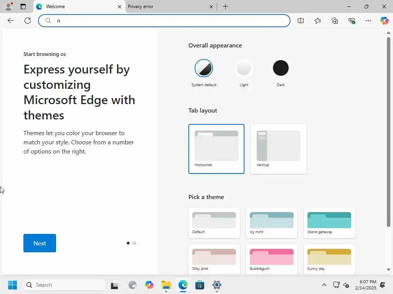Select first page indicator dot
Image resolution: width=393 pixels, height=294 pixels.
(128, 243)
